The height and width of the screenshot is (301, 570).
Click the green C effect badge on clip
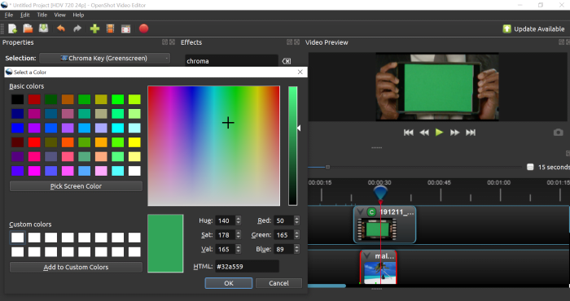pyautogui.click(x=371, y=212)
